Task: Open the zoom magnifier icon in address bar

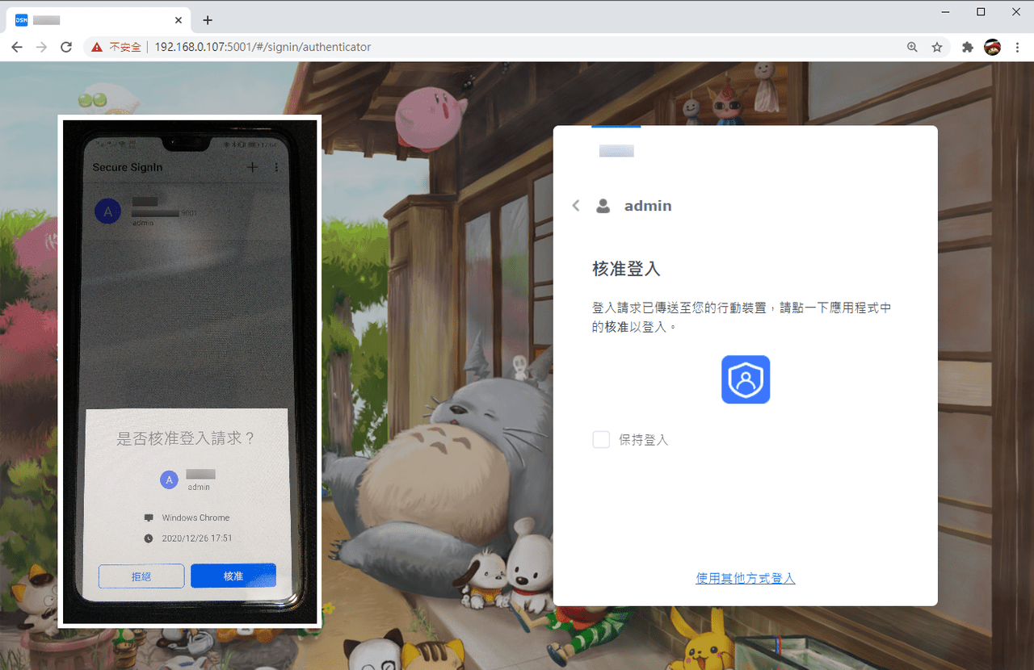Action: tap(912, 48)
